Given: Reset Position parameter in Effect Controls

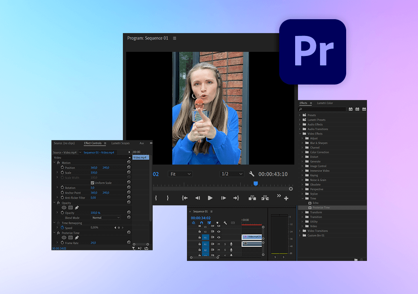Looking at the screenshot, I should coord(129,167).
